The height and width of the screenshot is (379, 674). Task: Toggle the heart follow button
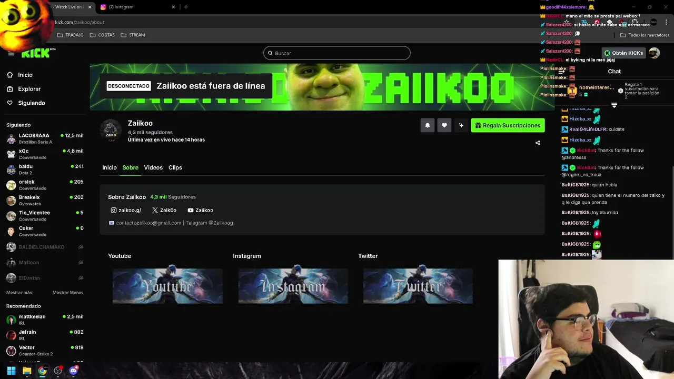pos(444,125)
